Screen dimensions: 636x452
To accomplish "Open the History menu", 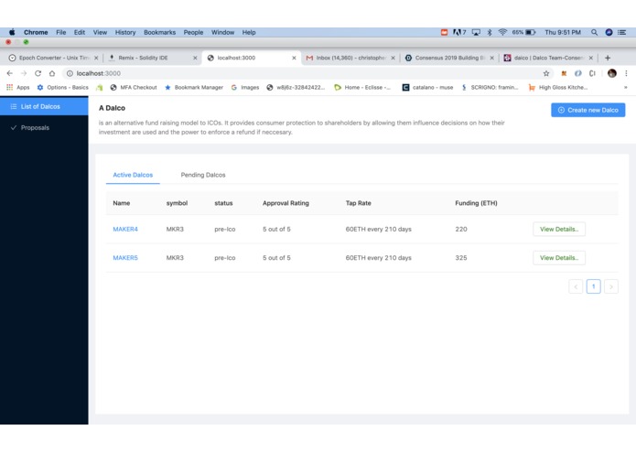I will click(x=125, y=32).
